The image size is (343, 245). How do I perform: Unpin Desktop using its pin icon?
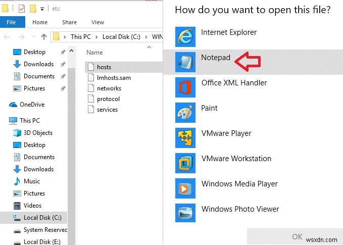tap(63, 52)
